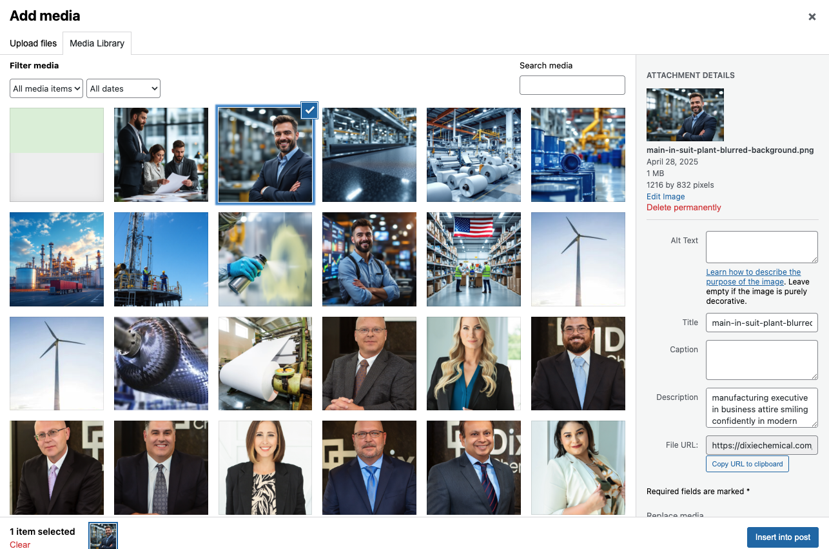Expand the All dates filter dropdown

[124, 88]
